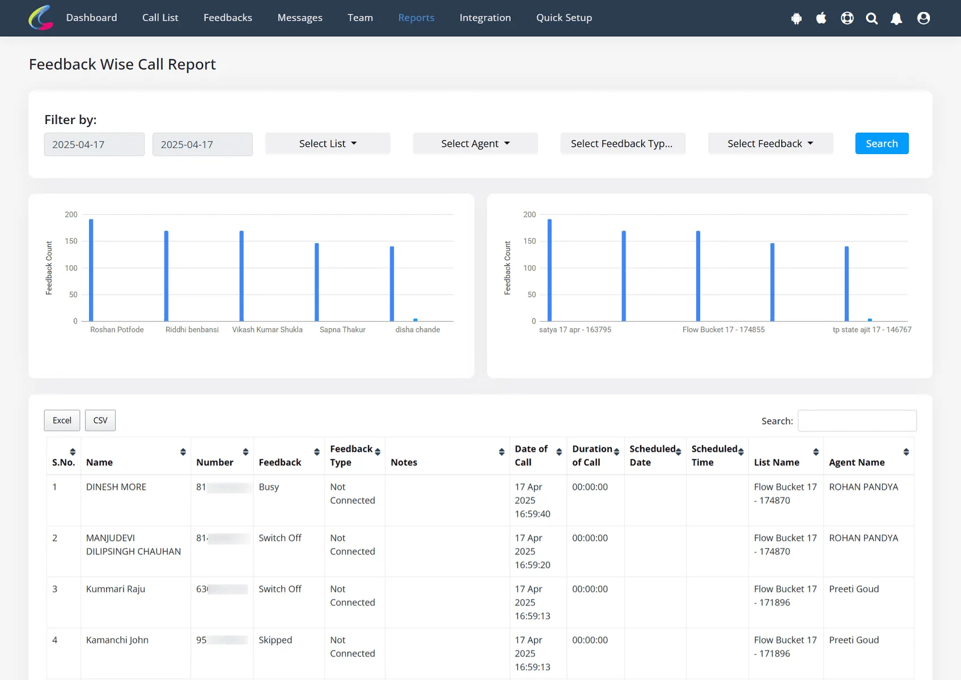Open the Select Feedback Type dropdown
This screenshot has width=961, height=680.
click(623, 144)
